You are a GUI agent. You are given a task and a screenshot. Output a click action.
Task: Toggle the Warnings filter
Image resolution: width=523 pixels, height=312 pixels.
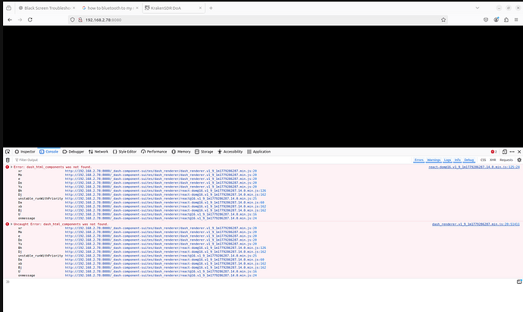coord(434,160)
